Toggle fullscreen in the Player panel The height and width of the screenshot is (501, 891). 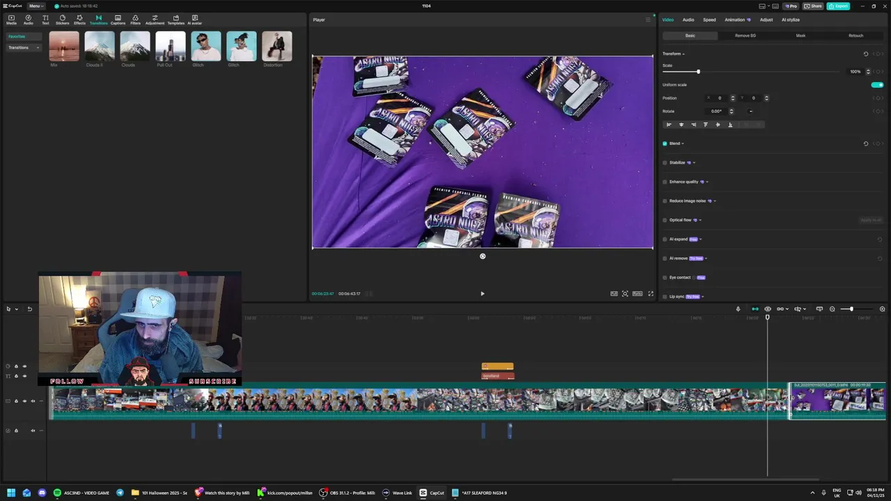[651, 294]
